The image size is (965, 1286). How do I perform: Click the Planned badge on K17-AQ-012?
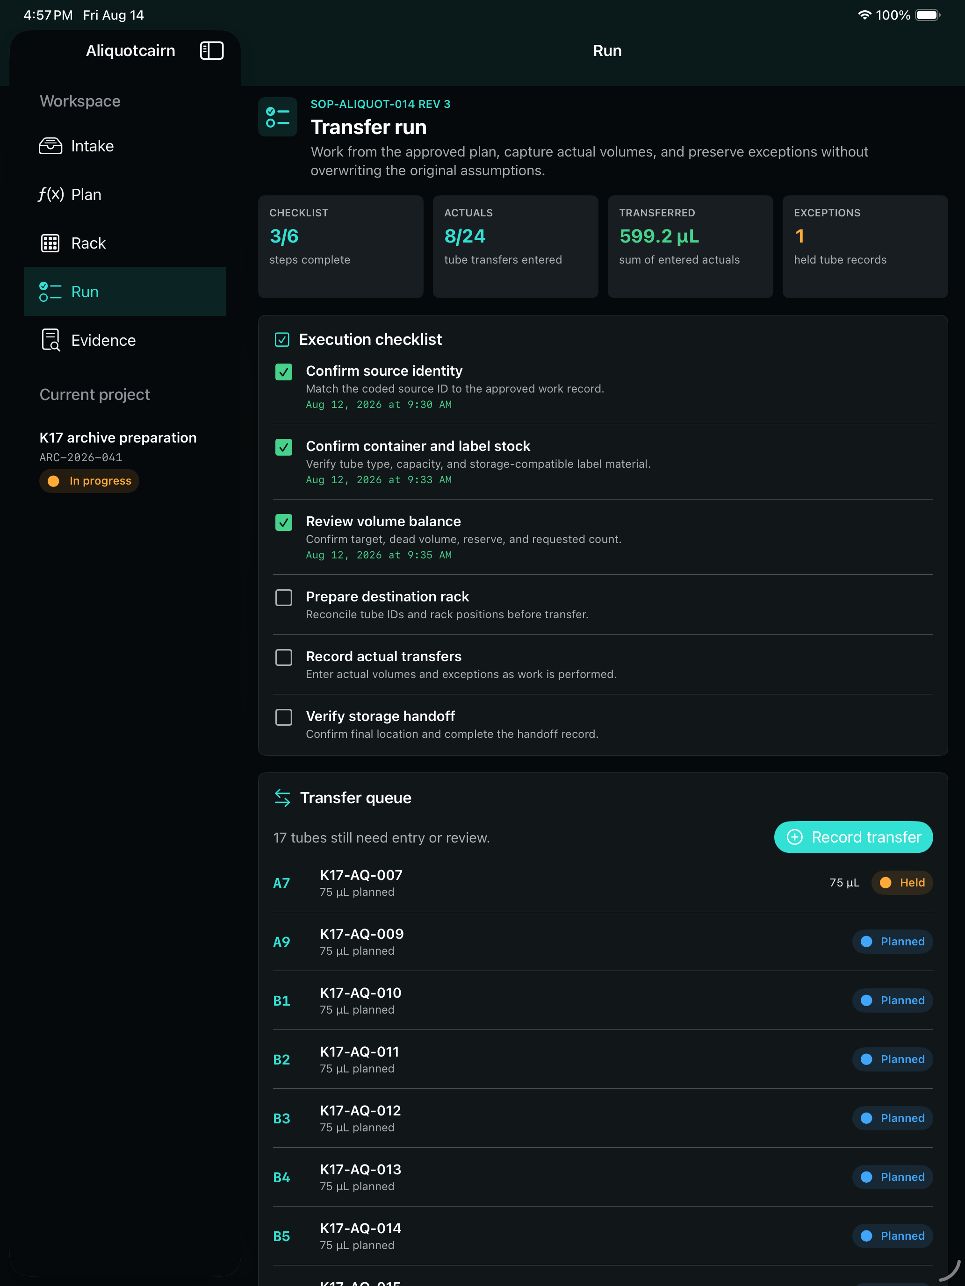(892, 1118)
